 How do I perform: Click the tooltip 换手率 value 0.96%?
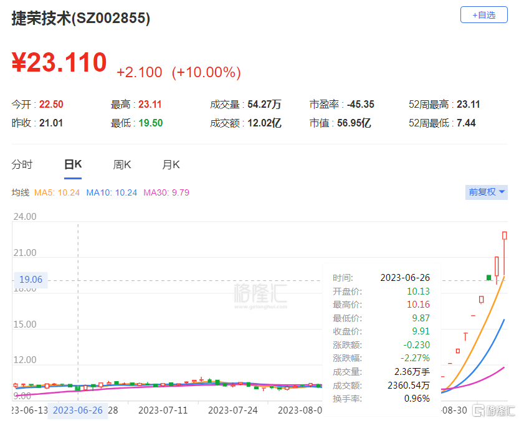click(x=417, y=399)
